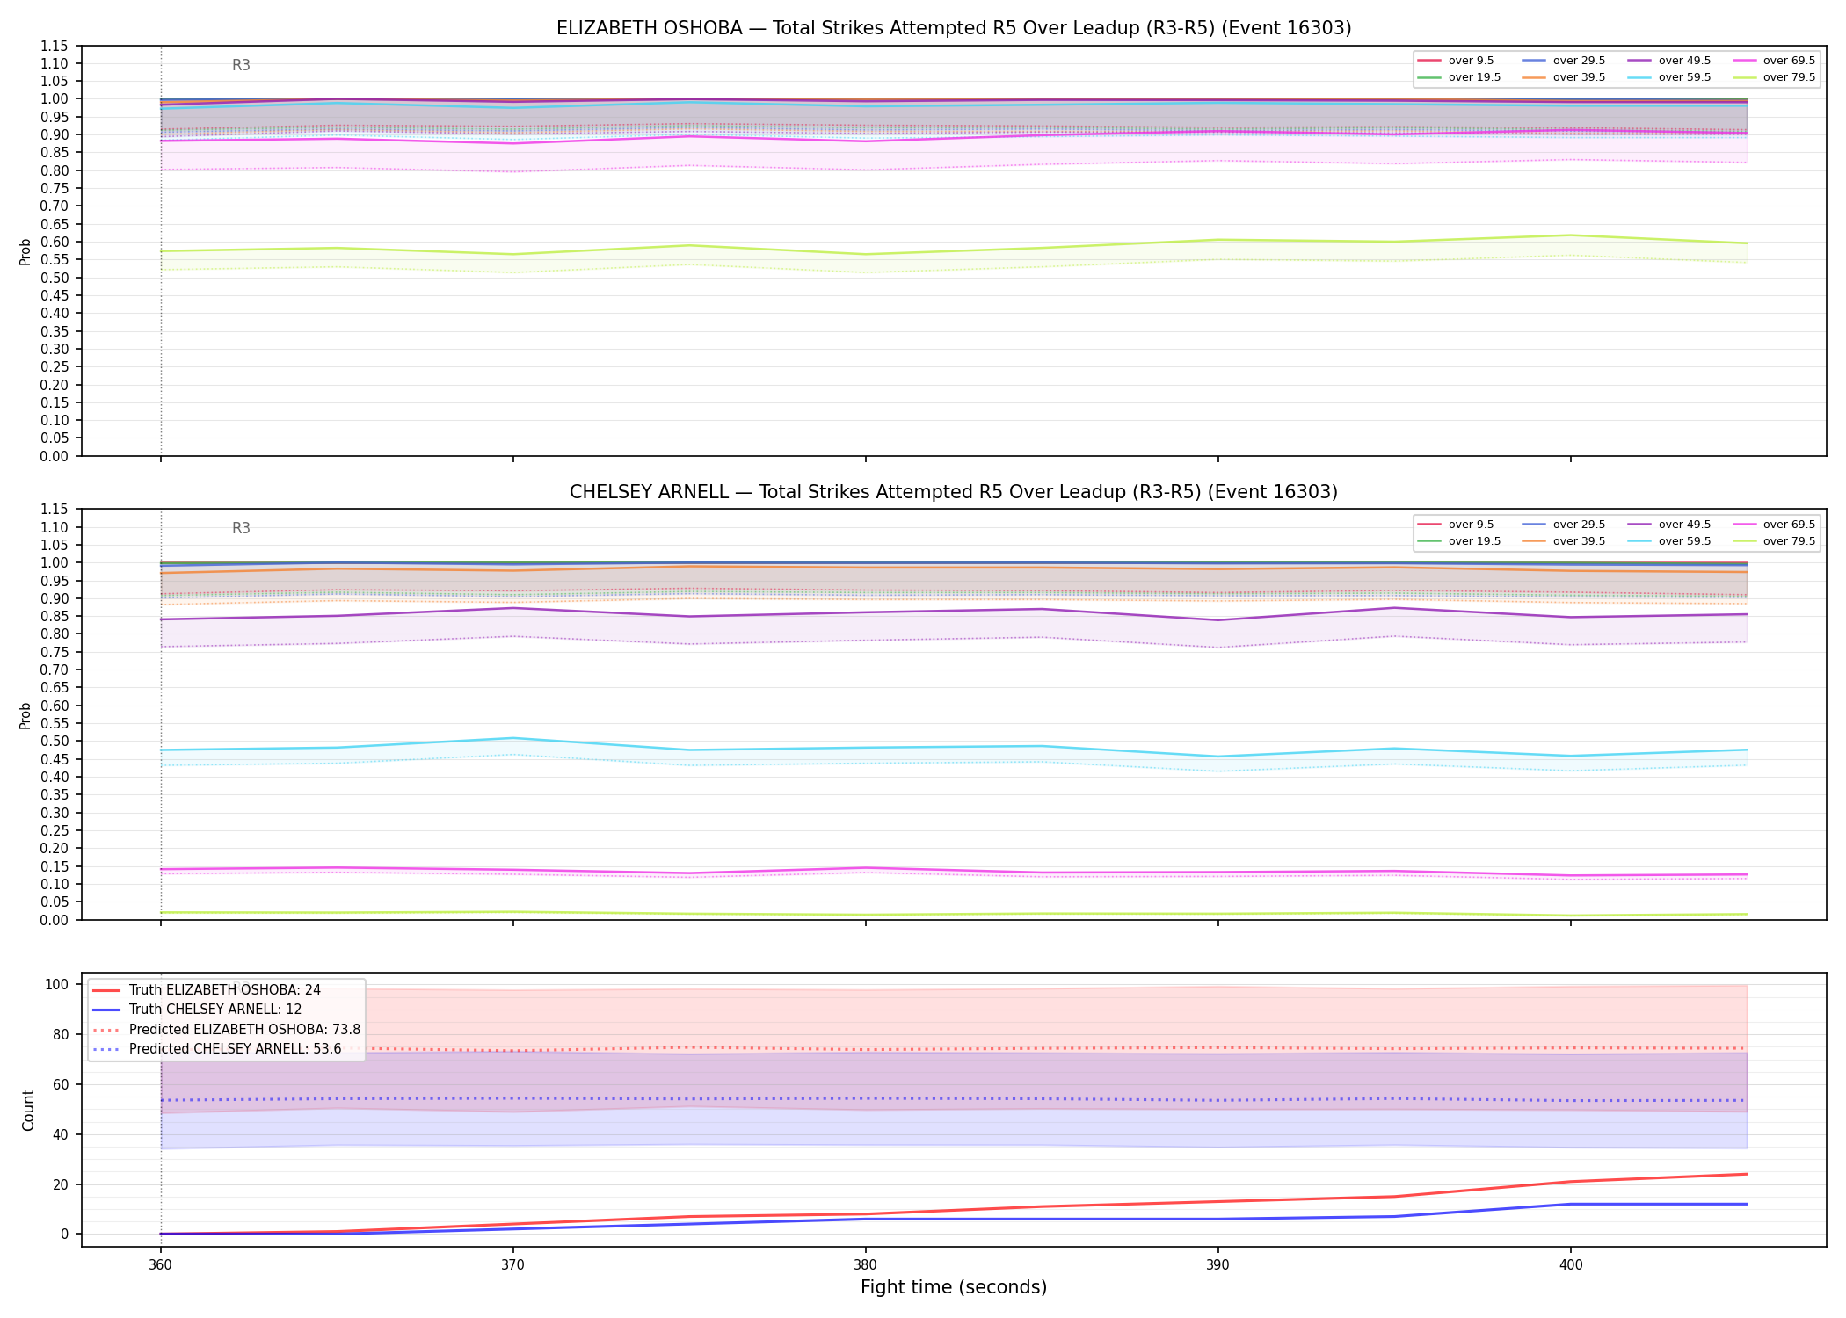The image size is (1846, 1318).
Task: Click the 0.50 tick in the Oshoba chart
Action: click(x=55, y=278)
